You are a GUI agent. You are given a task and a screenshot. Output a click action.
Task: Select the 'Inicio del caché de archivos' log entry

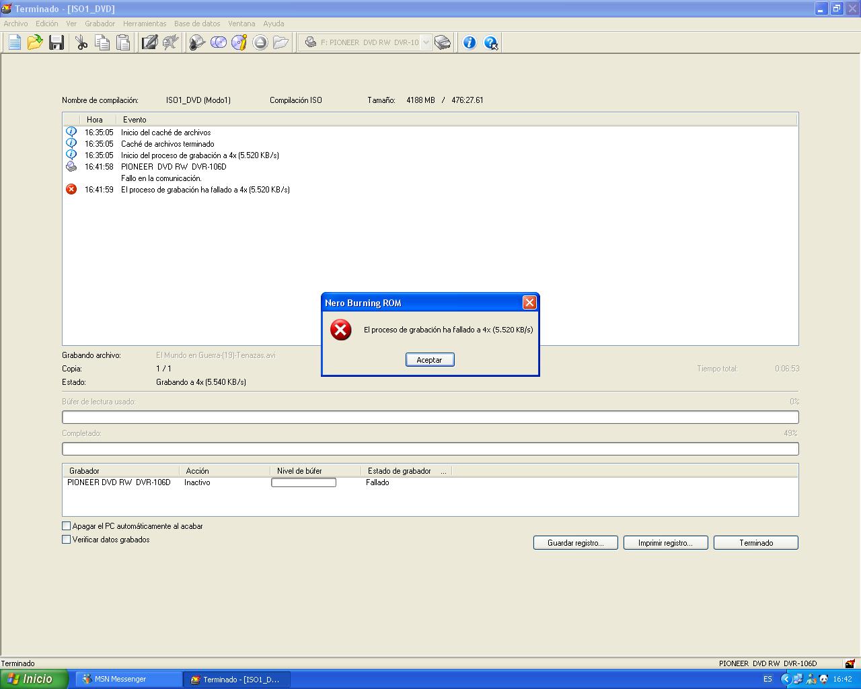(165, 133)
